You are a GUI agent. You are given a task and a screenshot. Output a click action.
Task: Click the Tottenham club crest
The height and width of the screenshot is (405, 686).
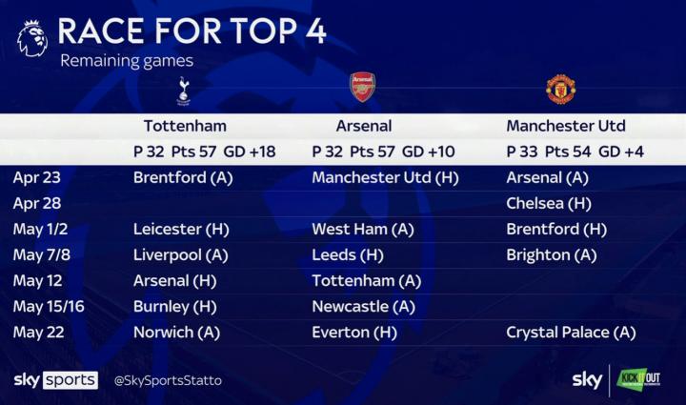184,91
